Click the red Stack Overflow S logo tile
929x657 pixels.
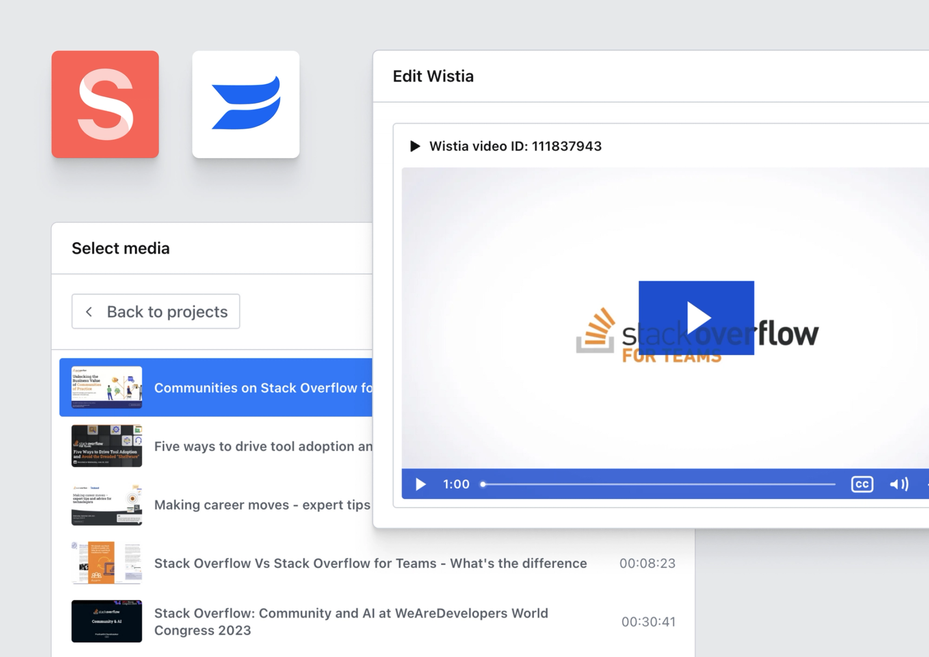[105, 104]
